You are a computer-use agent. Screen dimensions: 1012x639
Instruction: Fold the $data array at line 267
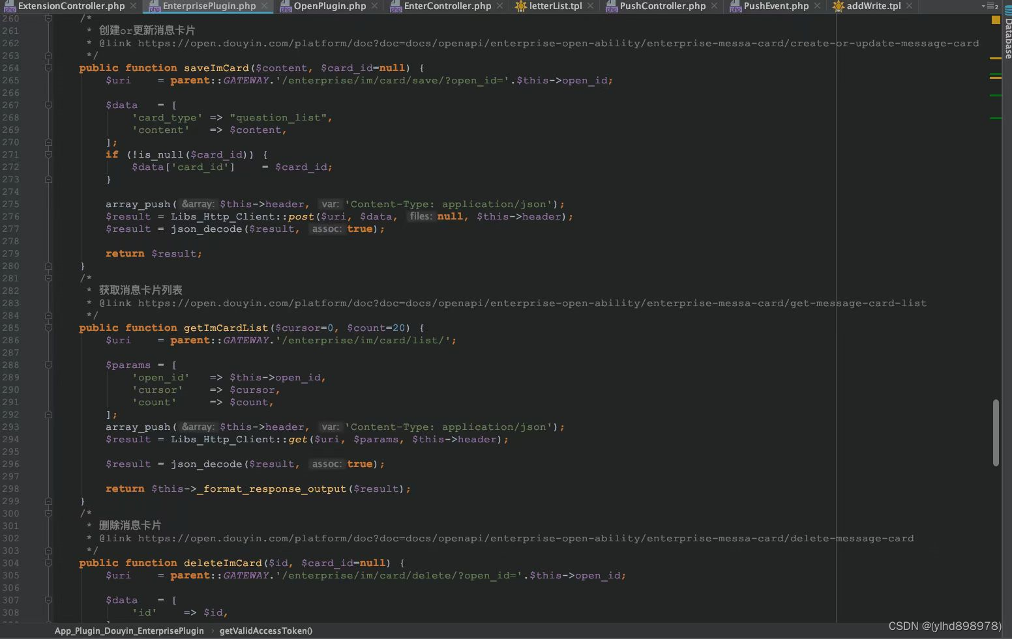48,105
